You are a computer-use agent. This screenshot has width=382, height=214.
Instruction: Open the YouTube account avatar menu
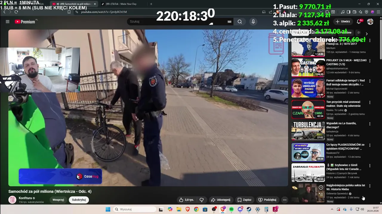[370, 21]
